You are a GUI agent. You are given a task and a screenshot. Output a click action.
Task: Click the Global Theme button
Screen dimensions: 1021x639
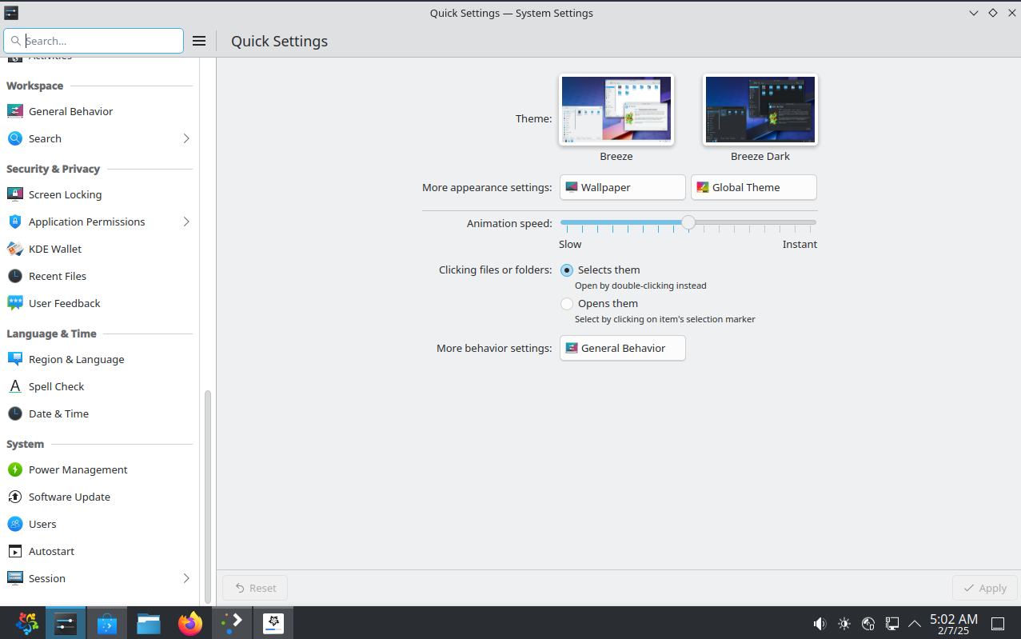[754, 187]
